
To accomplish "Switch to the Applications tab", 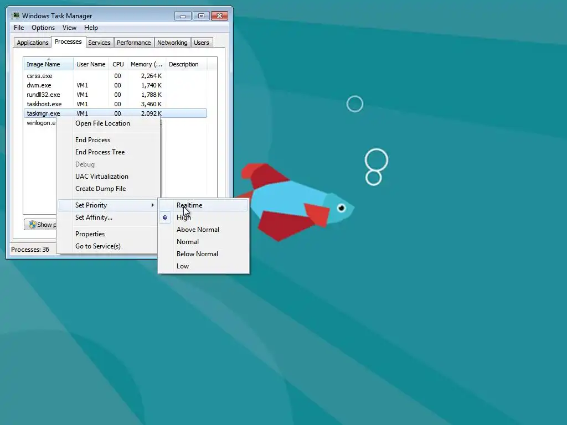I will coord(32,42).
